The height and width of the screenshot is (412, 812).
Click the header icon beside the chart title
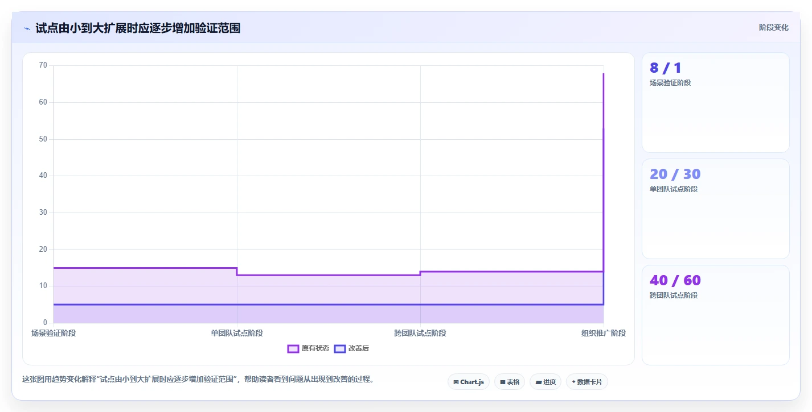(x=27, y=28)
